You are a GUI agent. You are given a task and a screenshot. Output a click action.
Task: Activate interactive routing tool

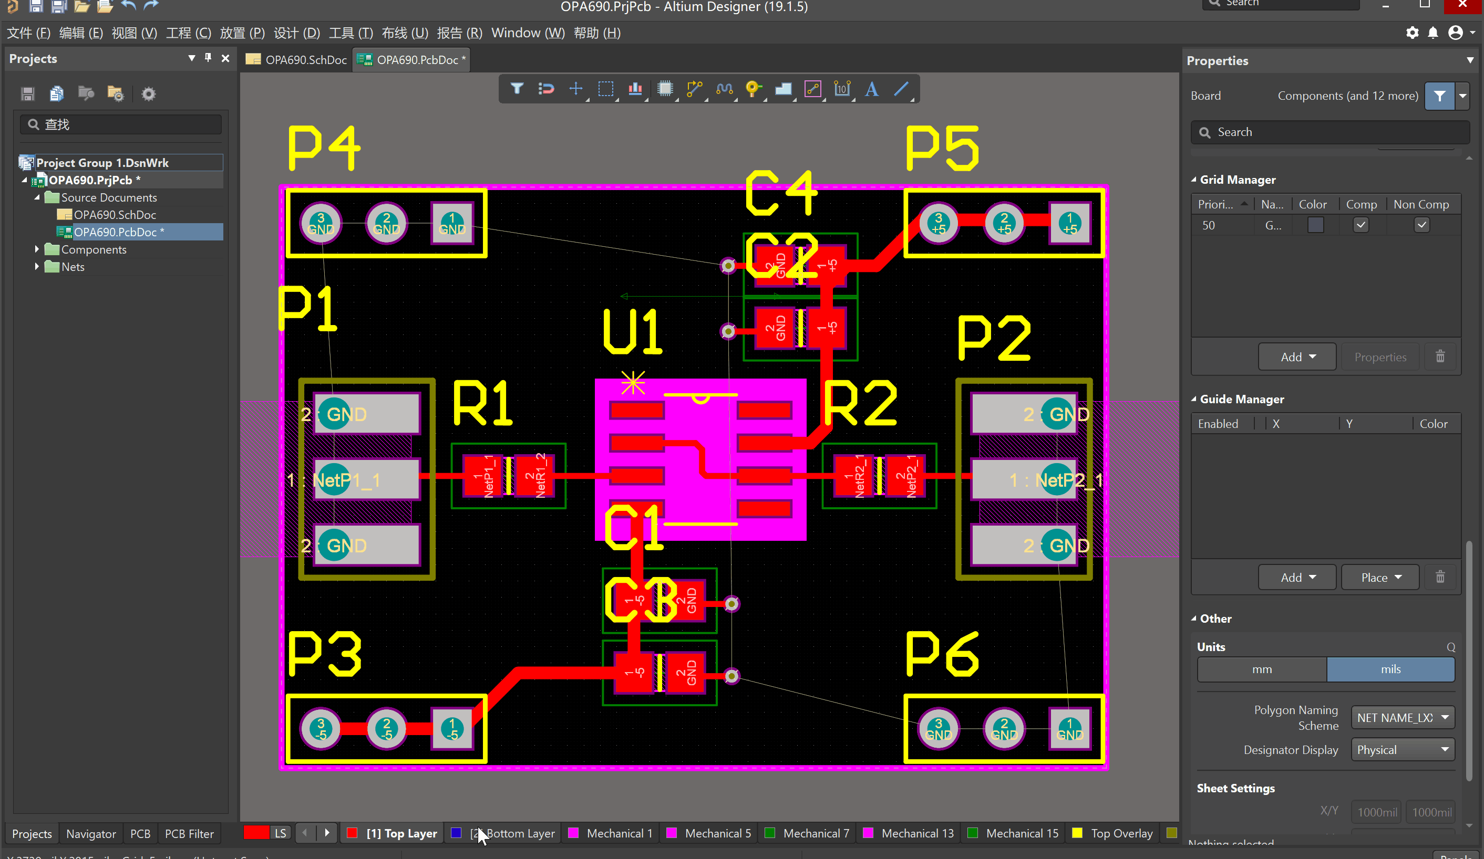tap(694, 89)
